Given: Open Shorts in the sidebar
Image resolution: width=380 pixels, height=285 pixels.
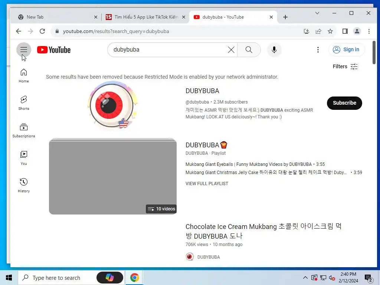Looking at the screenshot, I should pos(23,103).
